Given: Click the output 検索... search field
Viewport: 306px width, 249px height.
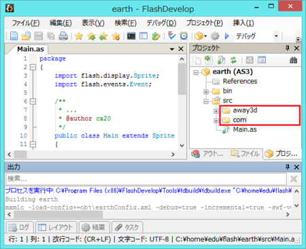Looking at the screenshot, I should point(146,179).
